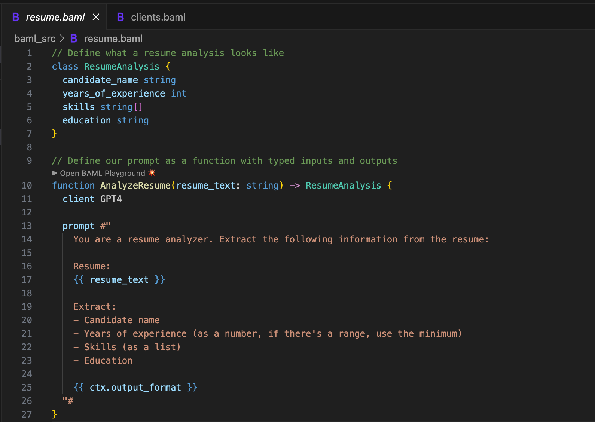Screen dimensions: 595x422
Task: Select the resume.baml editor tab
Action: coord(55,17)
